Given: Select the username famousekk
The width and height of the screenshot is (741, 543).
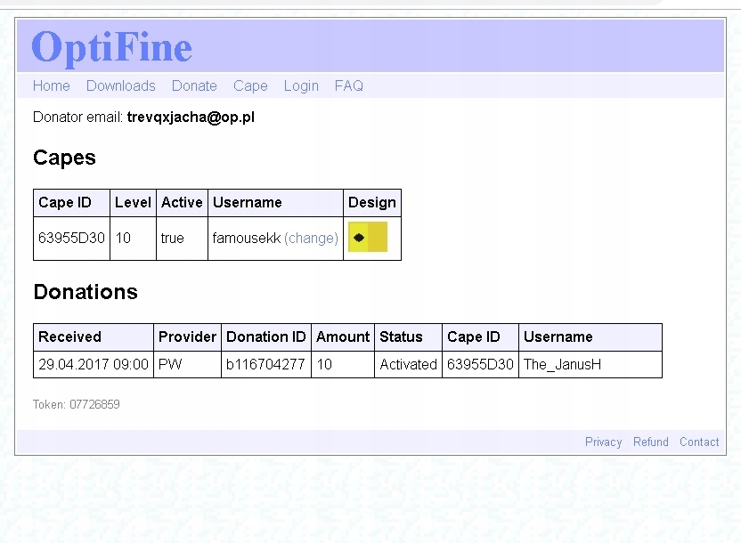Looking at the screenshot, I should [247, 238].
